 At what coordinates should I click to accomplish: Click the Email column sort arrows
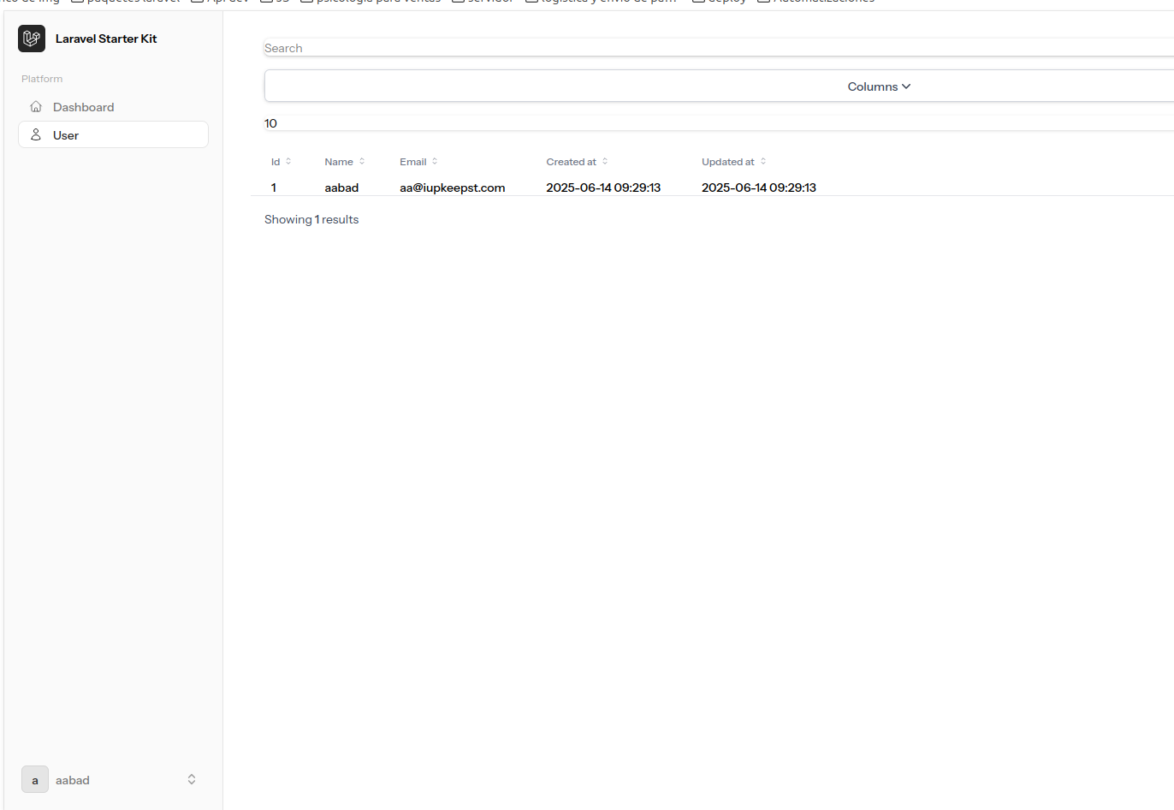click(x=435, y=162)
